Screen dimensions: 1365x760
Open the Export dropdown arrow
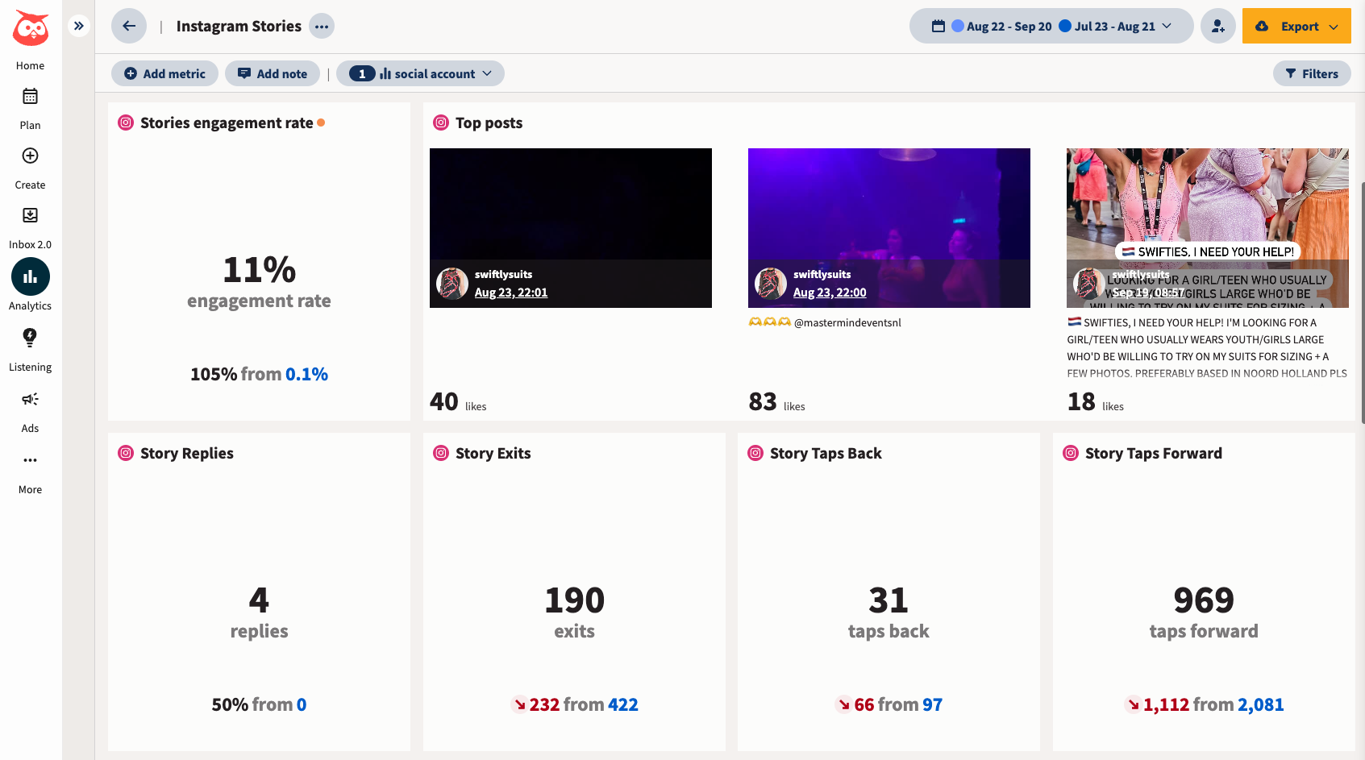coord(1334,26)
